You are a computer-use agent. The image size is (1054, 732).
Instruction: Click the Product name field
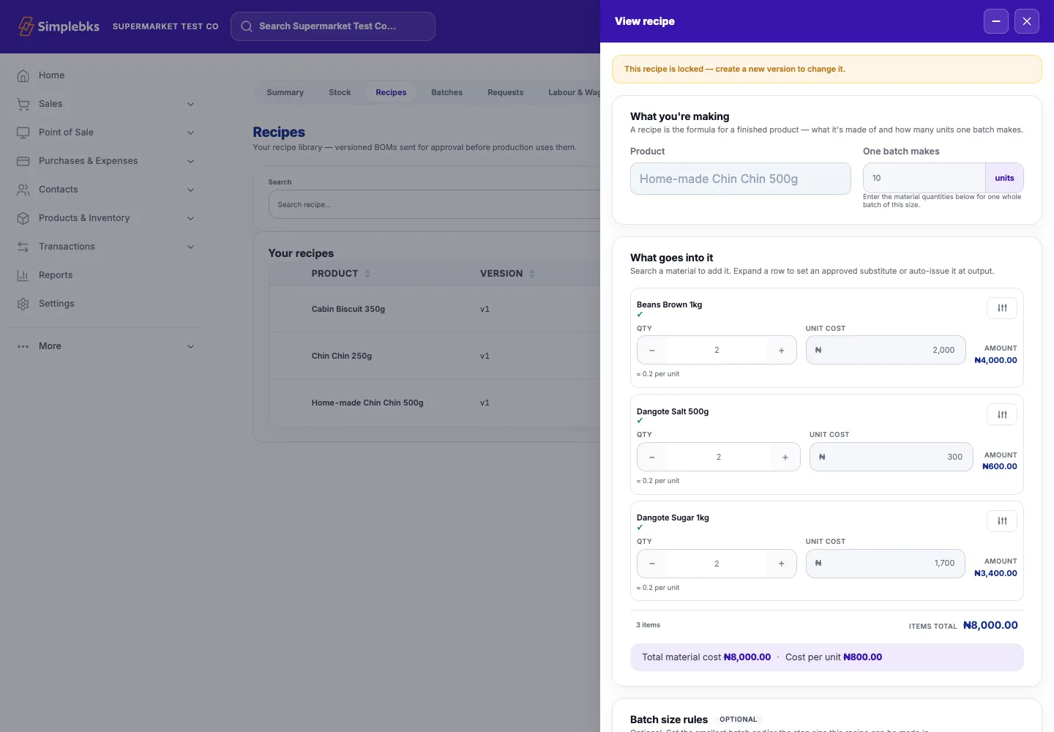[741, 179]
